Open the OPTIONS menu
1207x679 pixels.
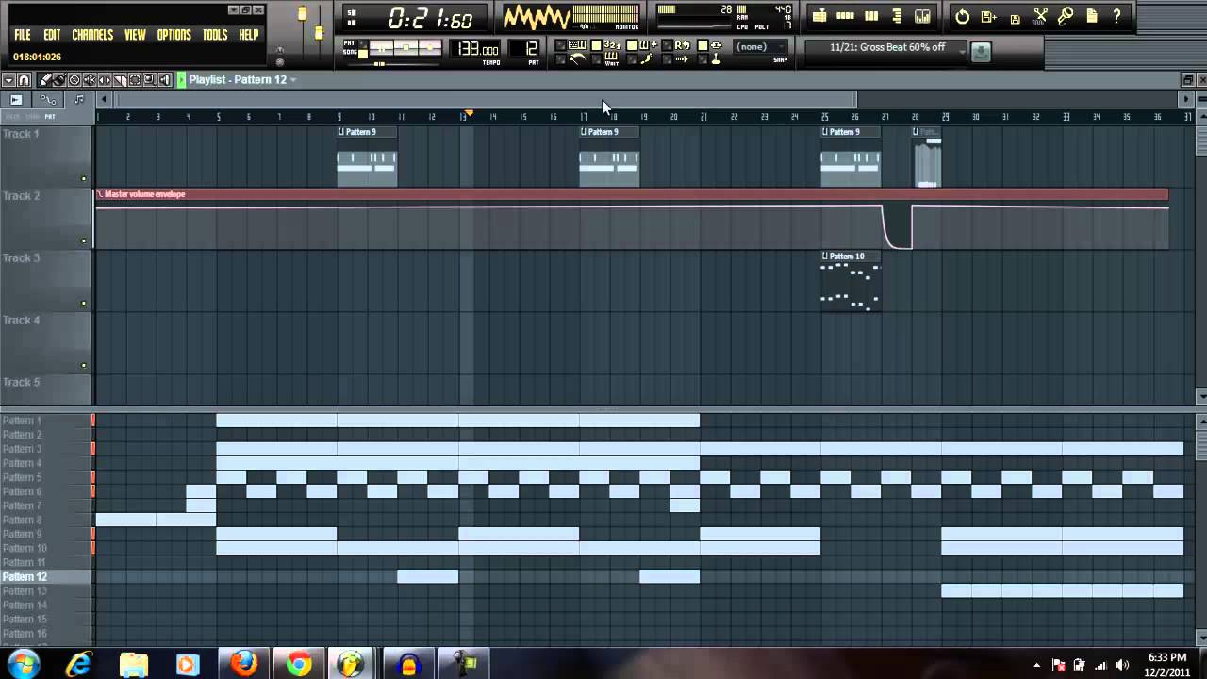pyautogui.click(x=174, y=35)
